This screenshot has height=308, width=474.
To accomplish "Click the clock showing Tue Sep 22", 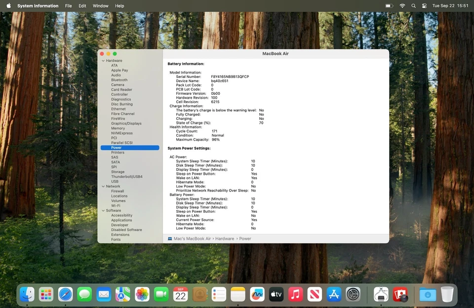I will point(450,6).
